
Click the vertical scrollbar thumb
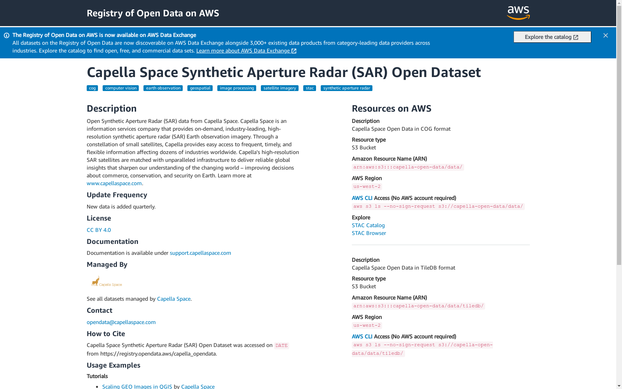pyautogui.click(x=619, y=135)
